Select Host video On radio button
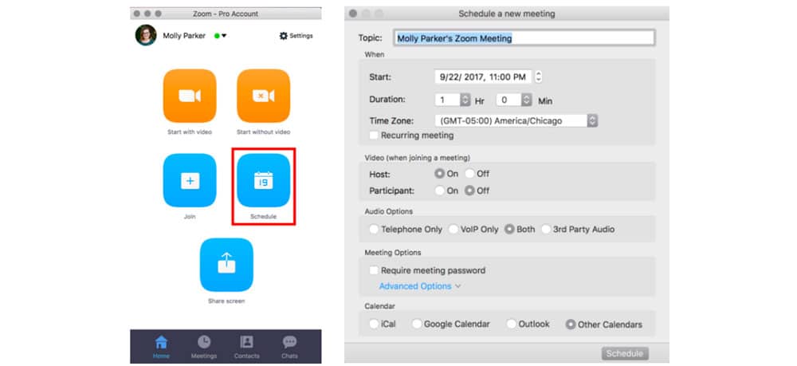Image resolution: width=797 pixels, height=366 pixels. click(439, 174)
